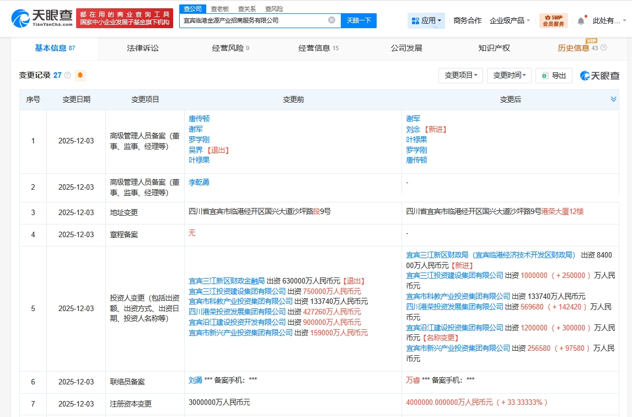Expand the 变更项目 filter dropdown
This screenshot has width=632, height=417.
(x=460, y=76)
